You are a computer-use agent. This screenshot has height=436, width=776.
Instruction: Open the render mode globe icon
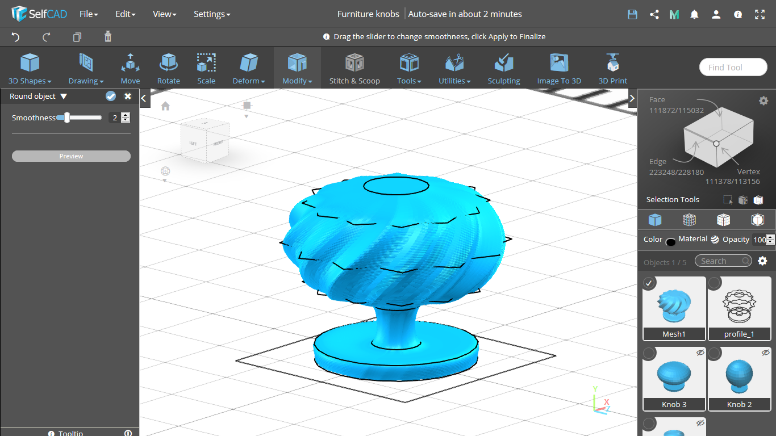coord(165,171)
